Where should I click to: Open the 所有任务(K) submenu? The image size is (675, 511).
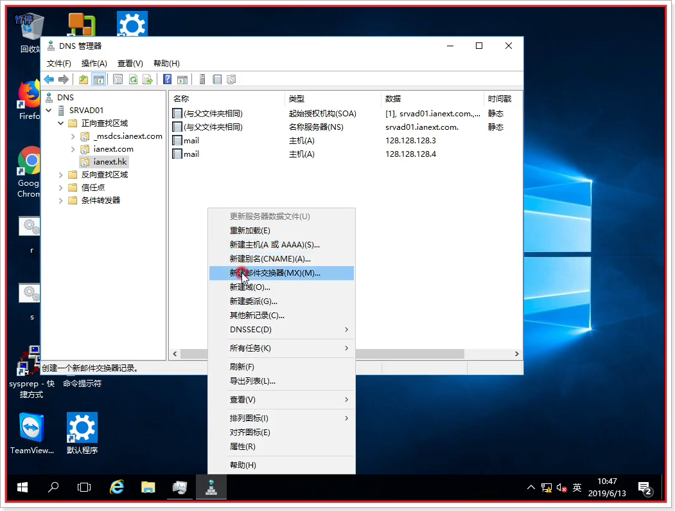coord(281,348)
